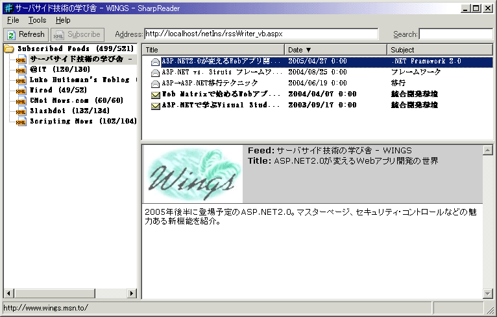The width and height of the screenshot is (497, 317).
Task: Click read-envelope icon of ASP.NET2.0 article row
Action: coord(155,62)
